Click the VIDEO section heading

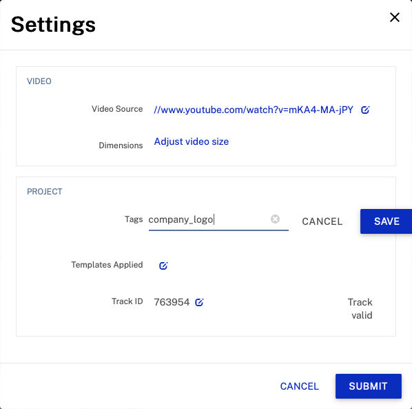tap(39, 81)
